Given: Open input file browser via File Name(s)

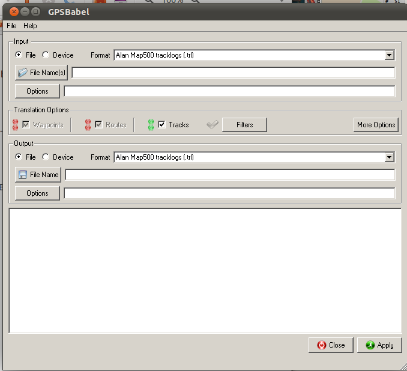Looking at the screenshot, I should tap(41, 73).
